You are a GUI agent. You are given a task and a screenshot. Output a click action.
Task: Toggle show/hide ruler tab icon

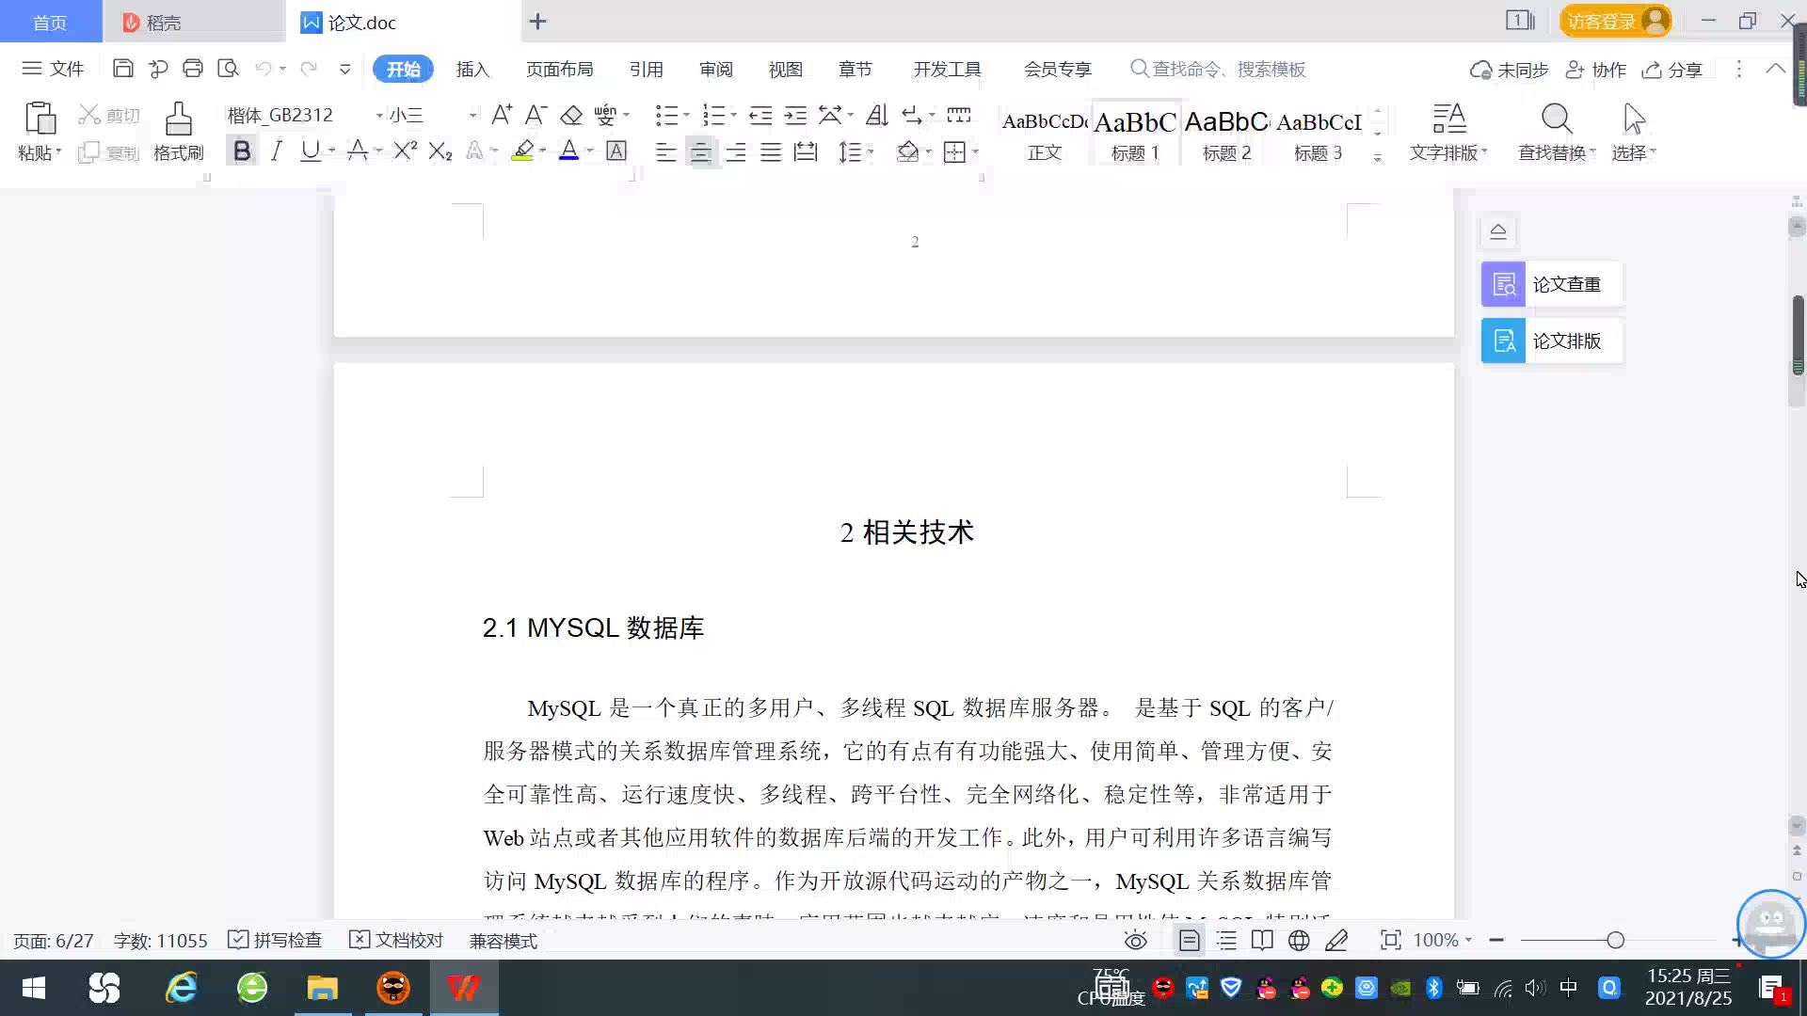959,115
